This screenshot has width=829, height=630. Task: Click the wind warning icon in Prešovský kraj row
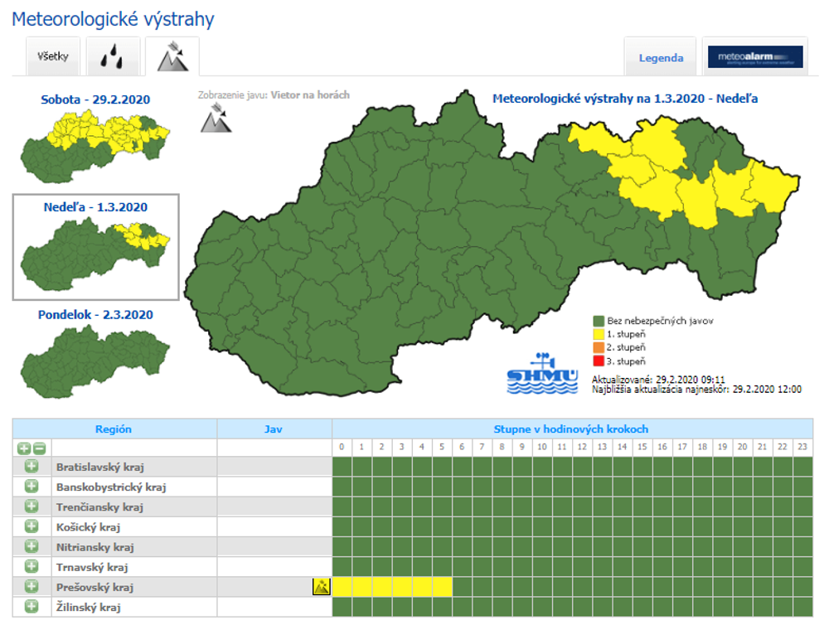point(321,587)
